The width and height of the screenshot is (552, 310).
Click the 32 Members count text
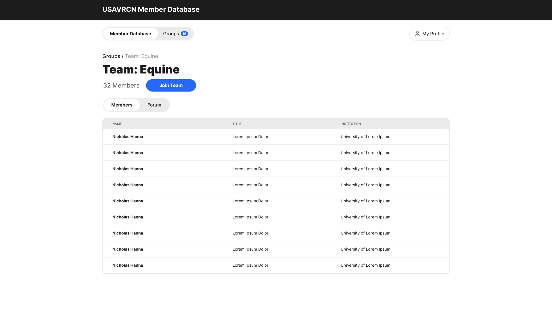121,86
